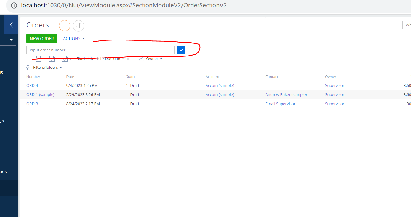The image size is (411, 217).
Task: Expand the ACTIONS dropdown
Action: click(73, 38)
